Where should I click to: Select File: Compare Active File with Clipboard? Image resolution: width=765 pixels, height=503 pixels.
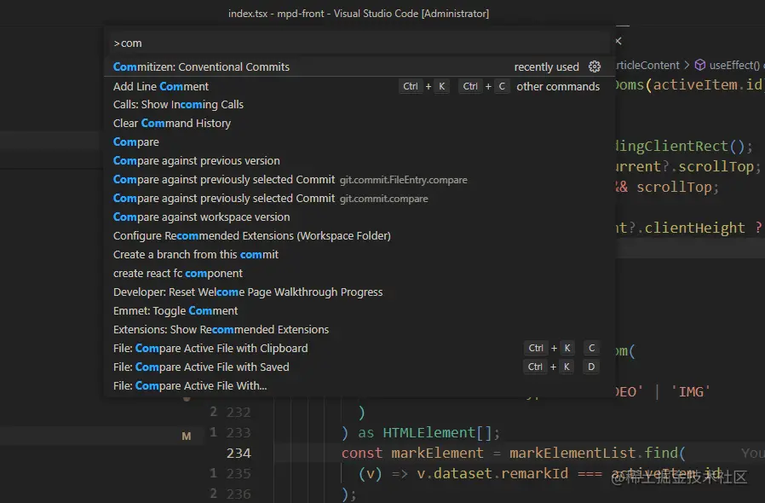pyautogui.click(x=210, y=349)
